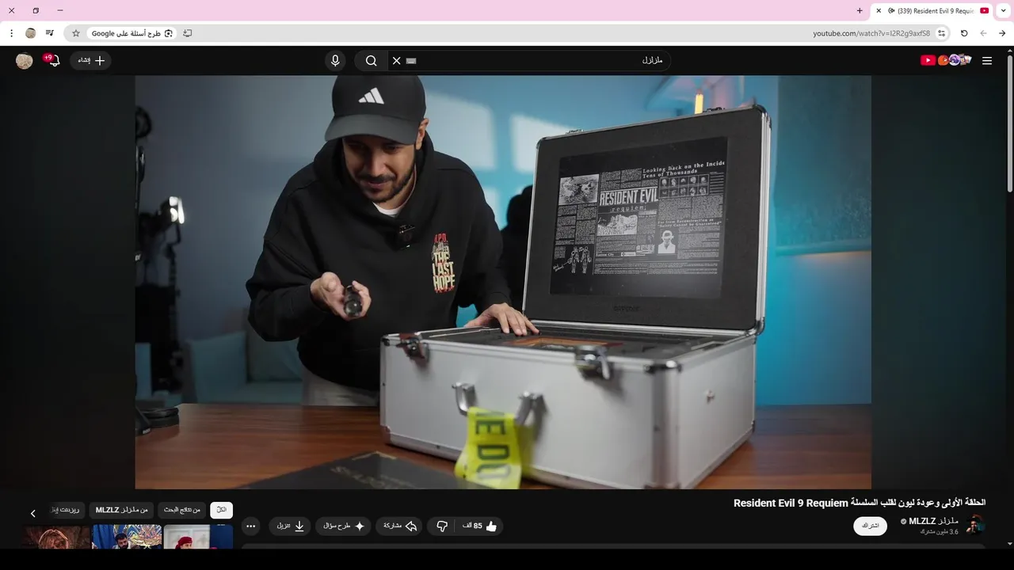Image resolution: width=1014 pixels, height=570 pixels.
Task: Clear the YouTube search text
Action: point(397,61)
